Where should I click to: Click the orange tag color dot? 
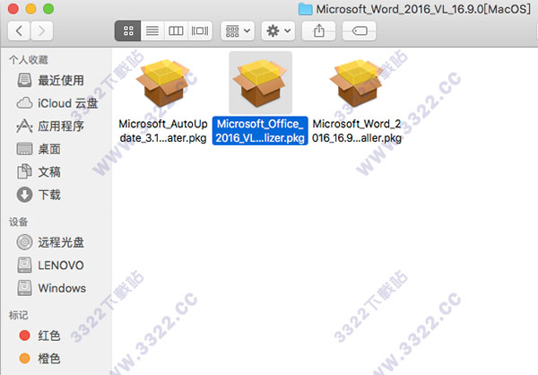point(25,359)
